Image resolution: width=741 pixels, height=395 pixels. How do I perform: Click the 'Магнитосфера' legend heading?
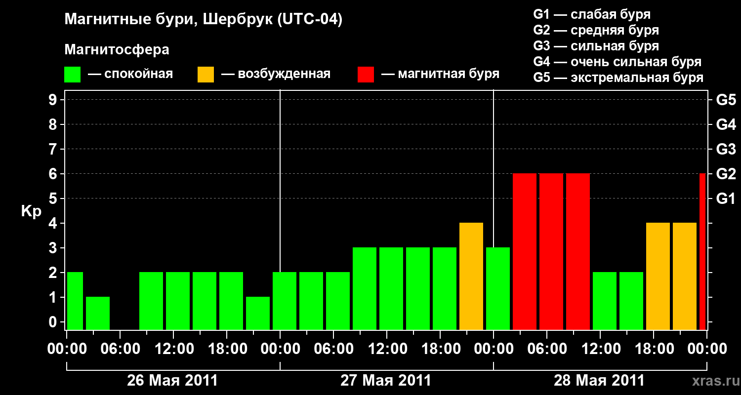[117, 50]
